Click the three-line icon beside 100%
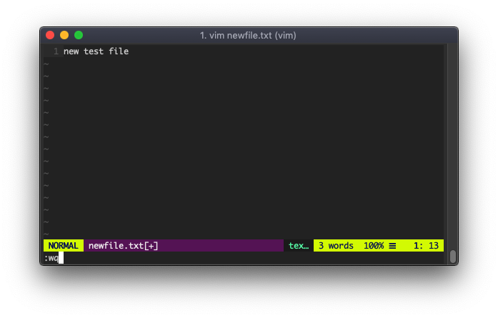 (392, 246)
